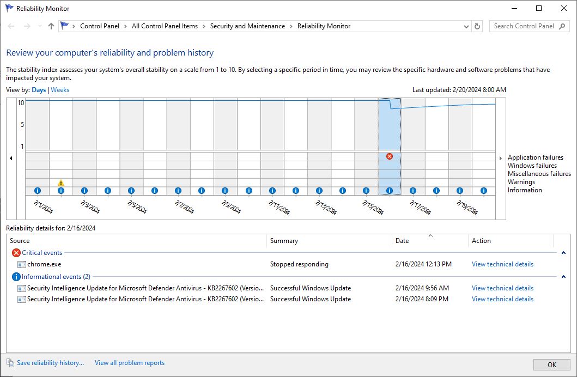Collapse the Informational events group
Screen dimensions: 577x377
click(563, 277)
